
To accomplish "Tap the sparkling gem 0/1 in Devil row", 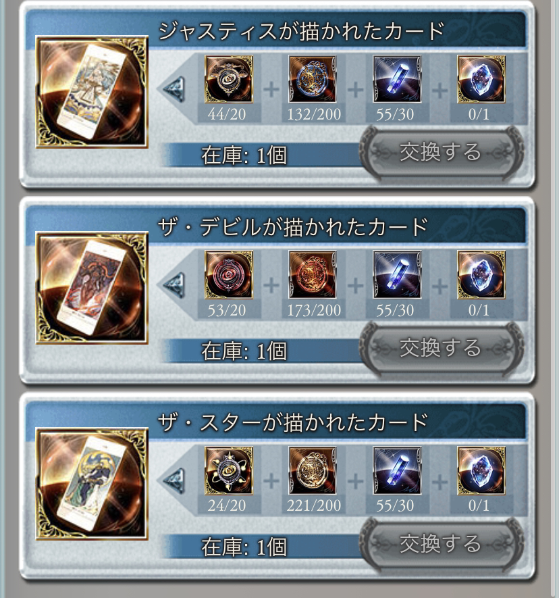I will [x=481, y=274].
